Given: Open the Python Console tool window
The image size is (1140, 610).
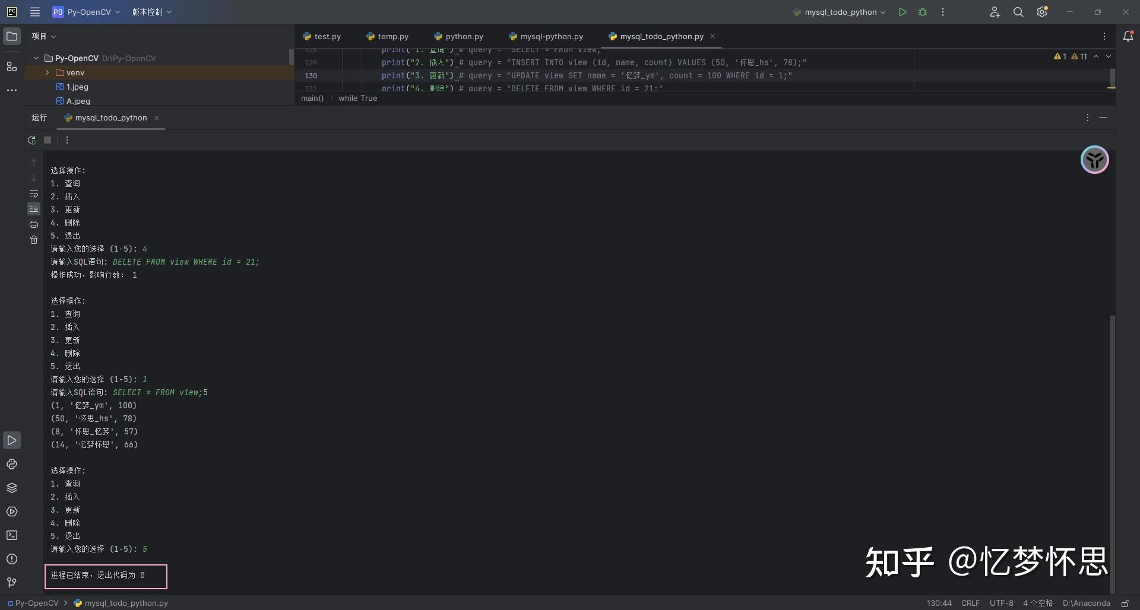Looking at the screenshot, I should (x=12, y=464).
